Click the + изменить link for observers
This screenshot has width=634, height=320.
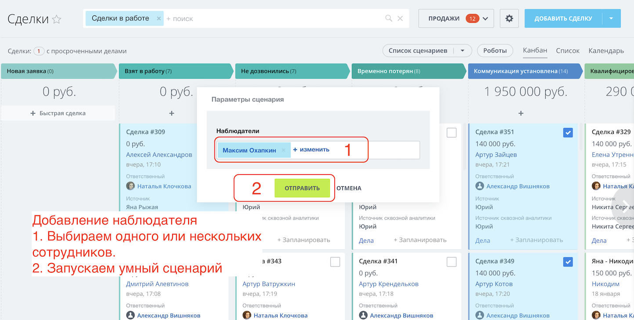(311, 149)
